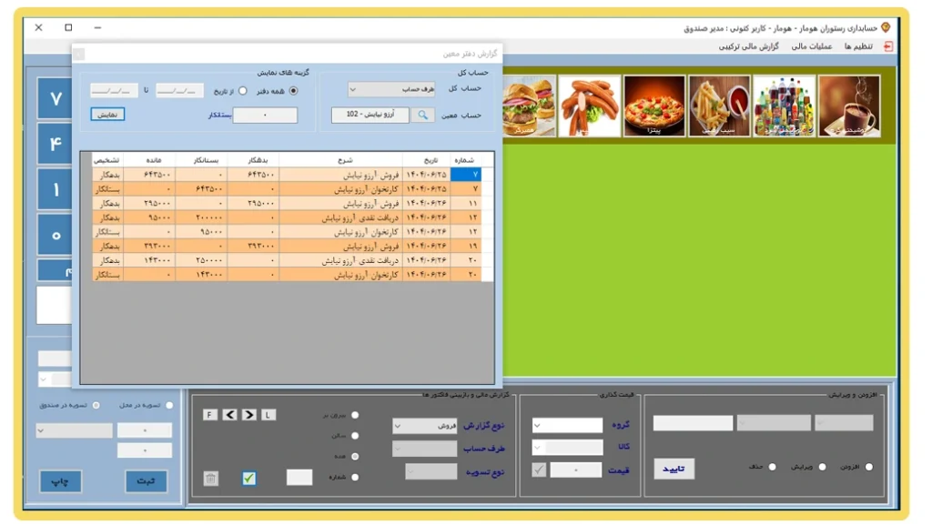932x525 pixels.
Task: Open the cold drinks bottles category
Action: (x=784, y=106)
